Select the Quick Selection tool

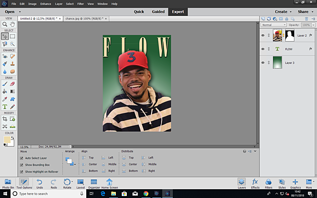[x=12, y=44]
